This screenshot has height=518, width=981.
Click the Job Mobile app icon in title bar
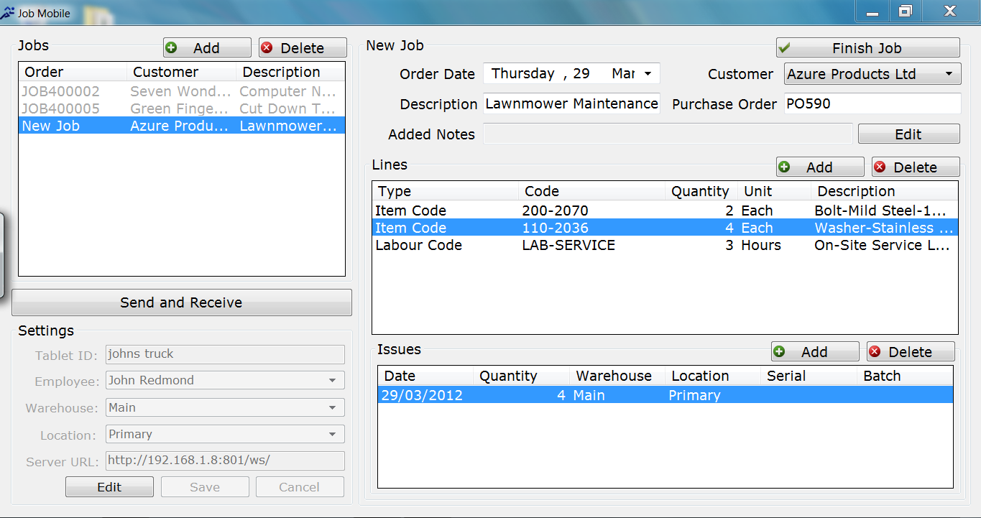point(8,13)
